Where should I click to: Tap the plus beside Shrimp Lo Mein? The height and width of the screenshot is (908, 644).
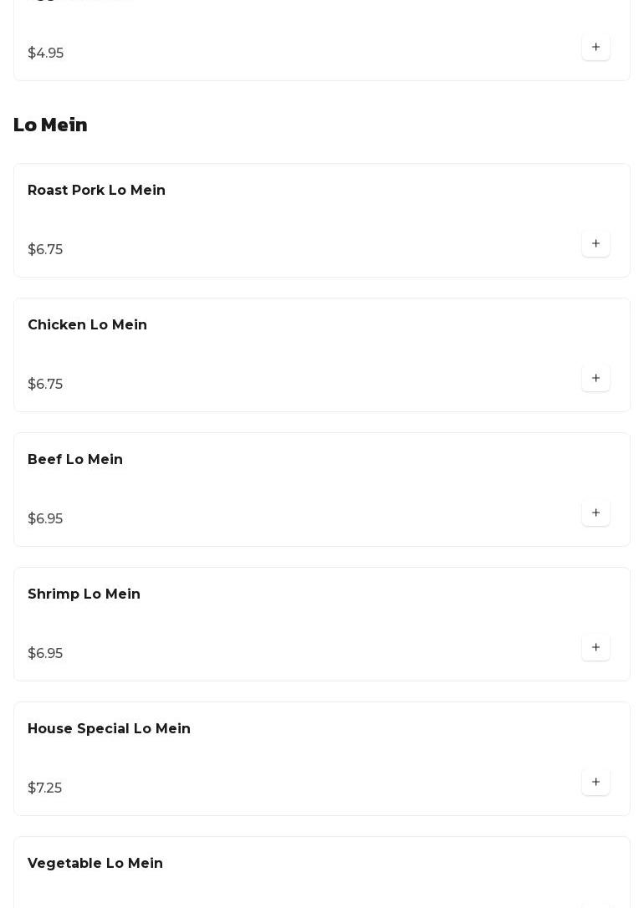(x=595, y=648)
